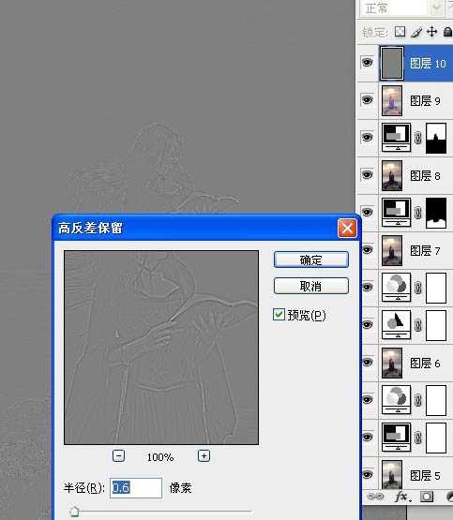Select the 图层 5 layer thumbnail
The width and height of the screenshot is (453, 520).
pos(392,475)
